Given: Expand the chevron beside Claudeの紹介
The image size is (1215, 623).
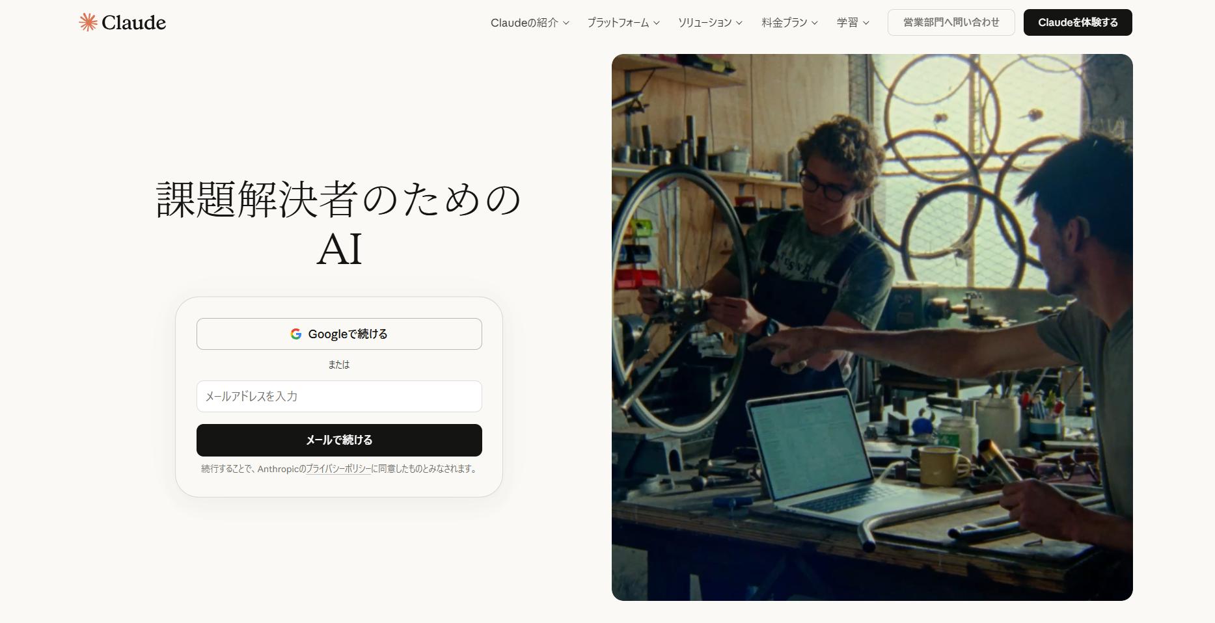Looking at the screenshot, I should tap(566, 23).
